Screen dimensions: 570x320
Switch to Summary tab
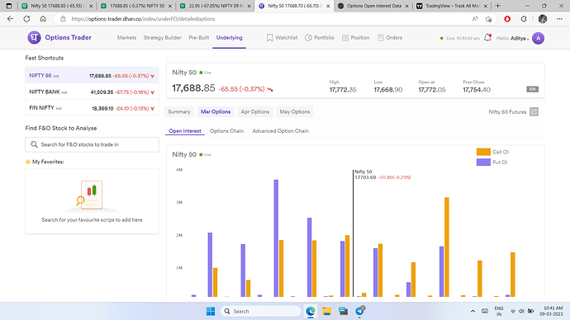179,111
